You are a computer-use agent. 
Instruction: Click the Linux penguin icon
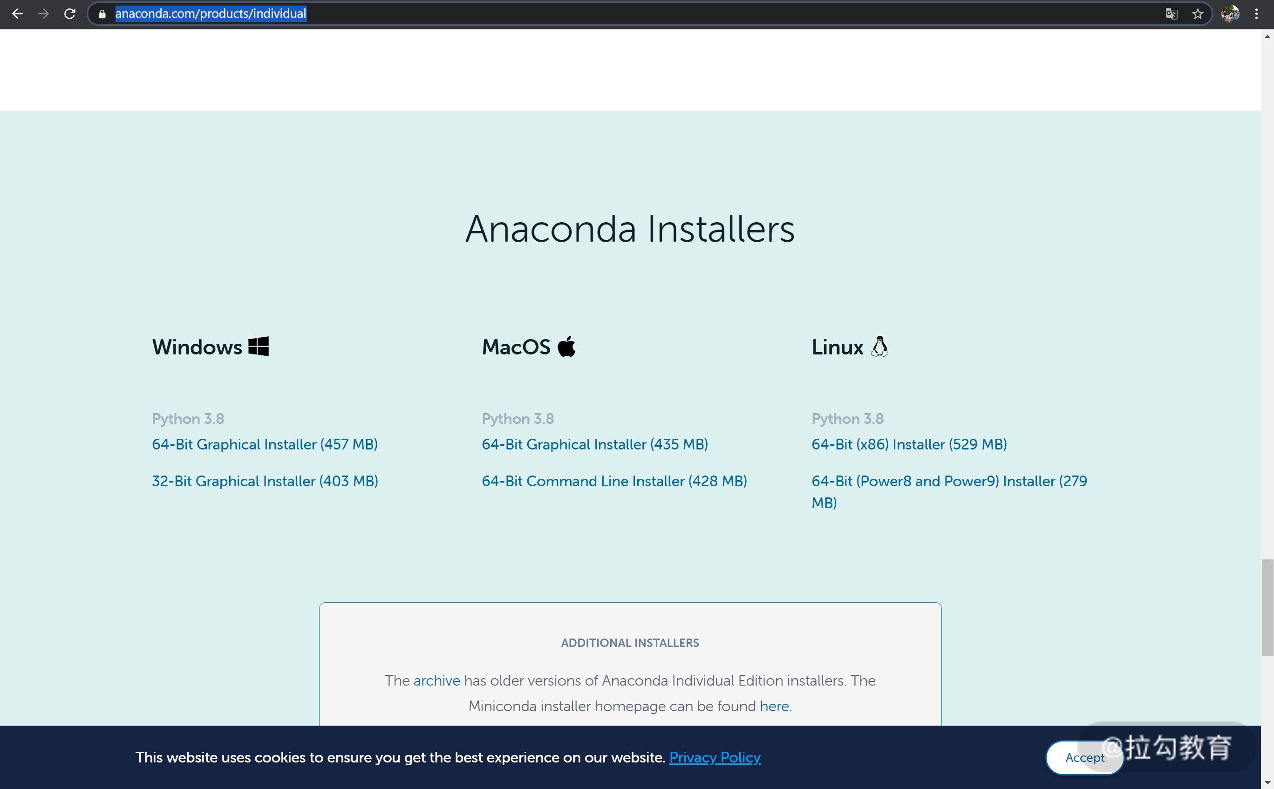tap(879, 347)
